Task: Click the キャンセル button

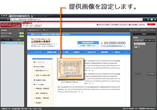Action: click(x=150, y=74)
